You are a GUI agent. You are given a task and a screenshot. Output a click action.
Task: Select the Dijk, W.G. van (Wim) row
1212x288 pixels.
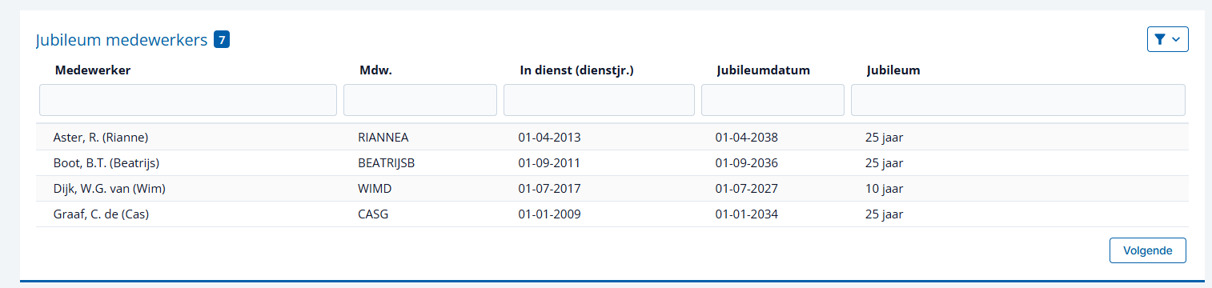click(612, 189)
